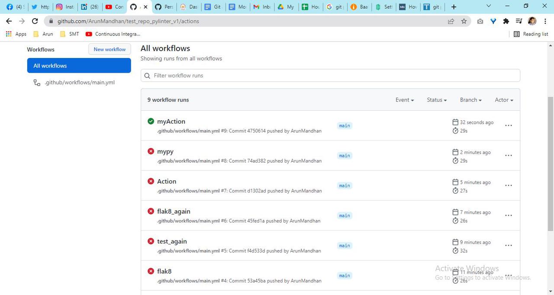Click the Google Apps grid on bookmarks bar
The image size is (554, 295).
pos(8,34)
